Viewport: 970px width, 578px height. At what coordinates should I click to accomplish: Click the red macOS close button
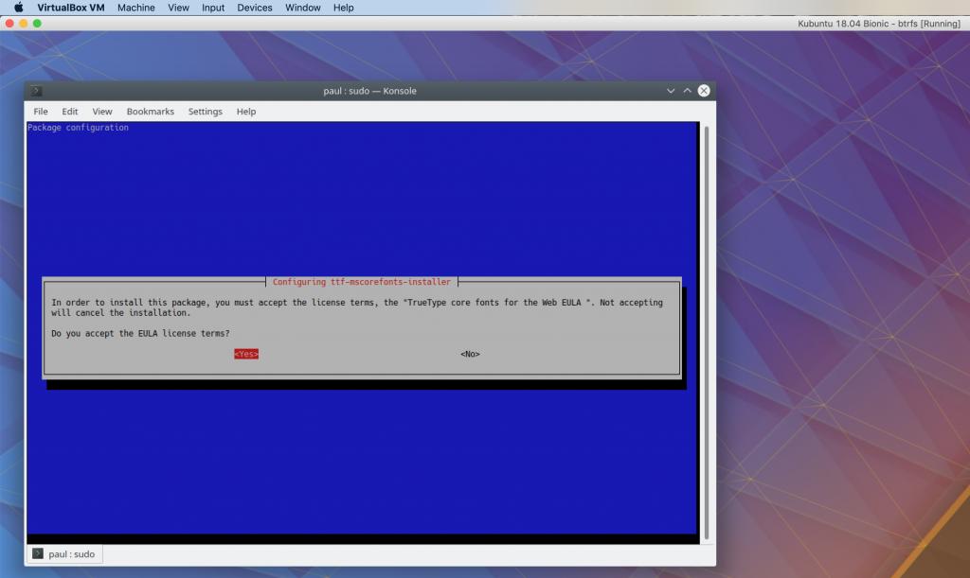point(9,23)
